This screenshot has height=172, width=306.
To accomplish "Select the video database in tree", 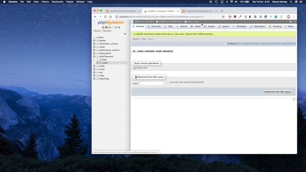I will 101,75.
